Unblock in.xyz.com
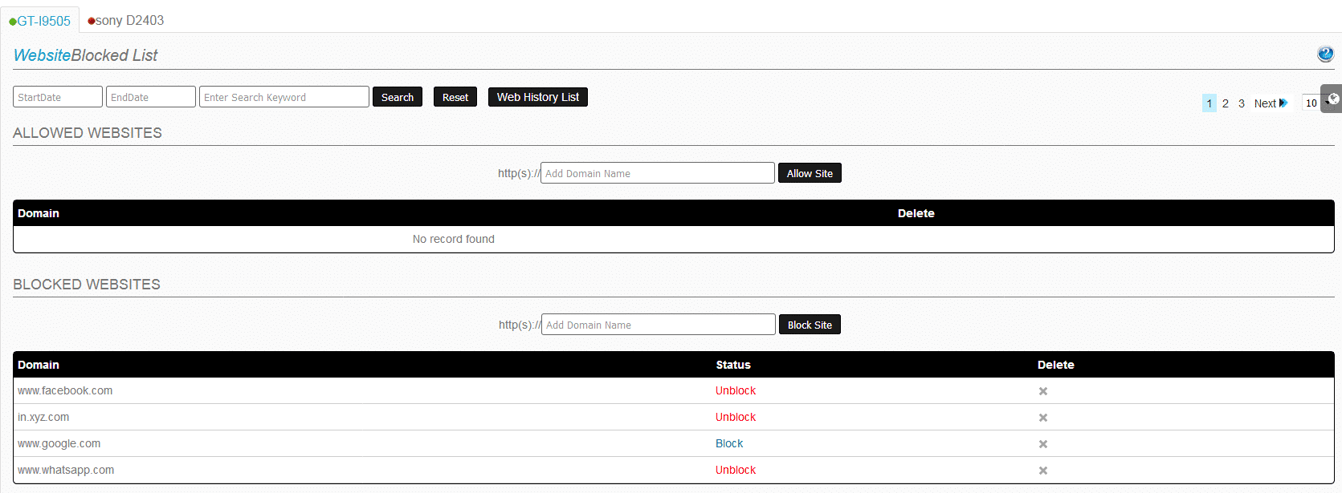 click(x=736, y=417)
